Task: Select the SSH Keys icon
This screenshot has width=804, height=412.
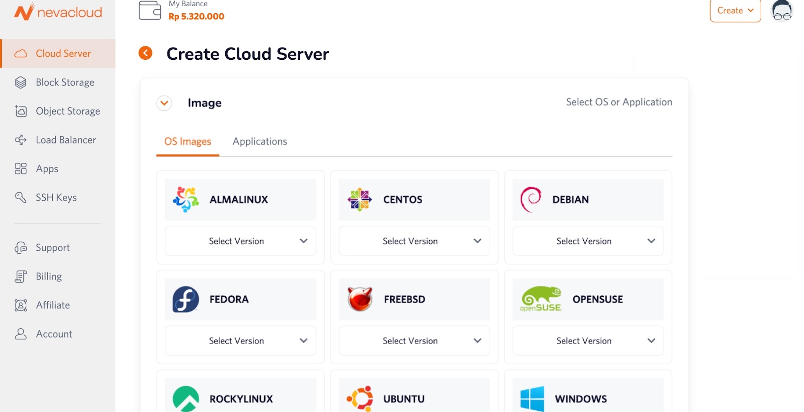Action: point(21,197)
